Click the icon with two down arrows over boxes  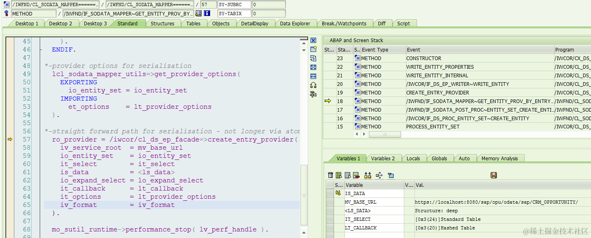pos(368,175)
